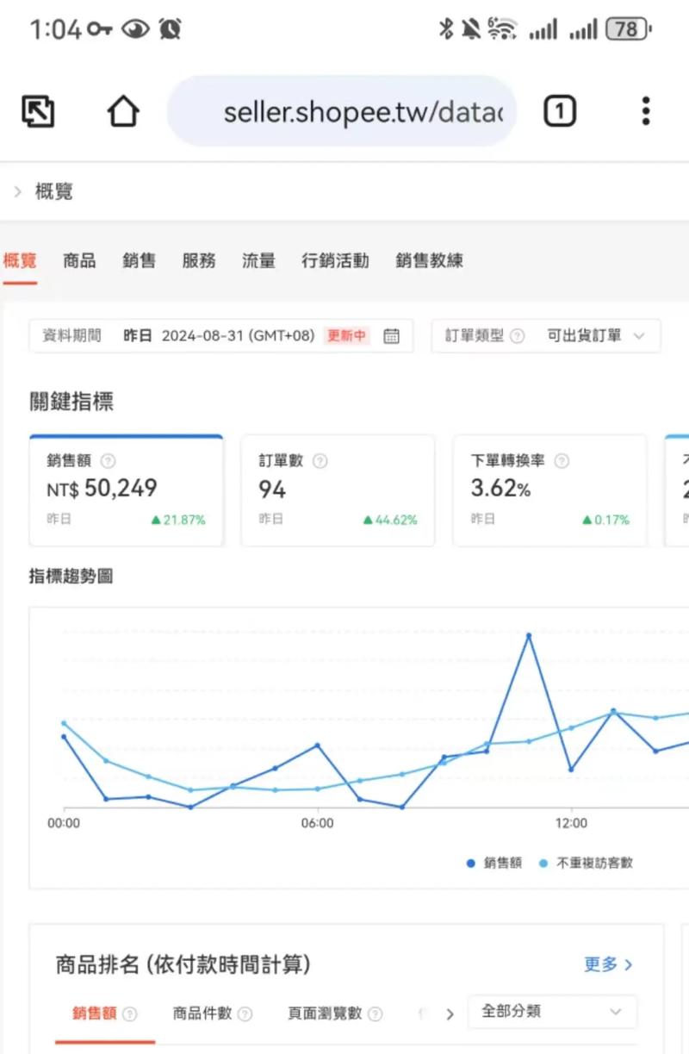Tap the browser address bar
Viewport: 689px width, 1054px height.
[342, 110]
